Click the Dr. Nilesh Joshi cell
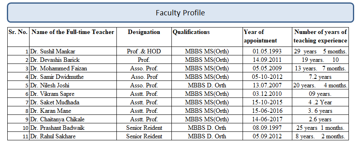 (73, 85)
